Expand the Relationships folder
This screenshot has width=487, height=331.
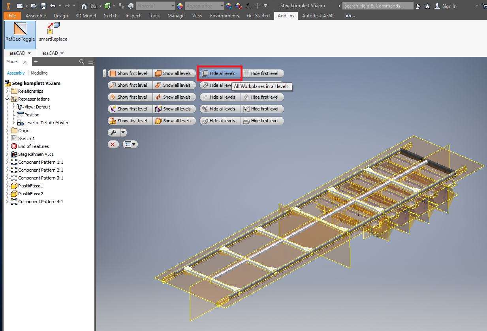[7, 91]
